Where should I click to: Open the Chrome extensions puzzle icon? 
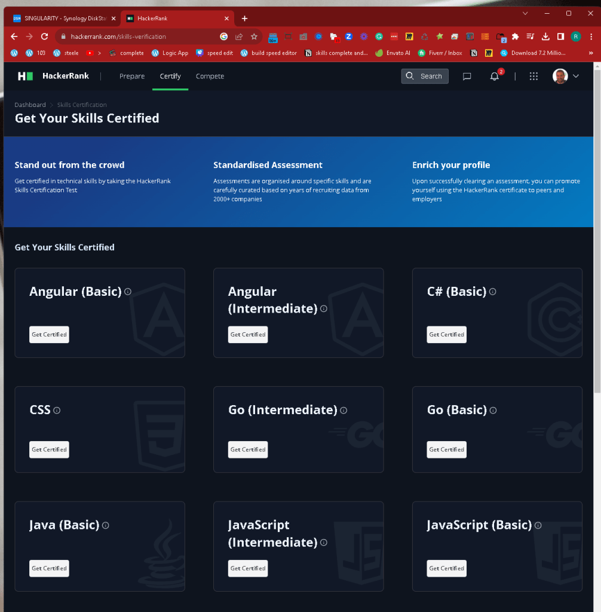pos(515,36)
